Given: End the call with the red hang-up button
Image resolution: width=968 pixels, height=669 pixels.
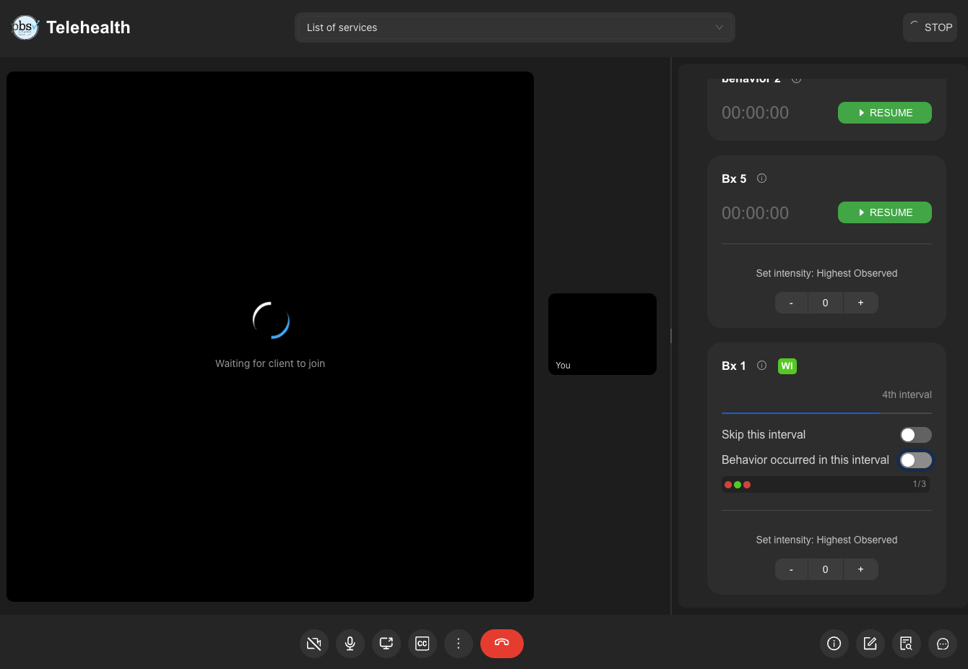Looking at the screenshot, I should (501, 644).
